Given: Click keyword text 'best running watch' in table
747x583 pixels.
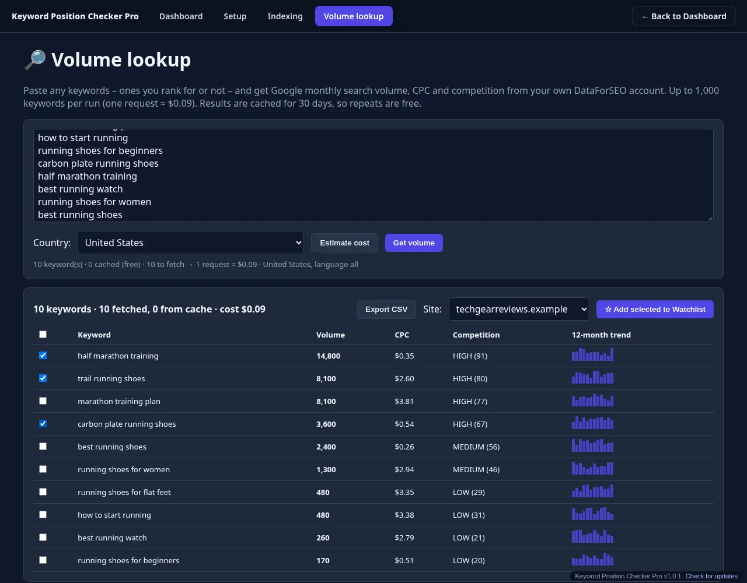Looking at the screenshot, I should point(112,538).
